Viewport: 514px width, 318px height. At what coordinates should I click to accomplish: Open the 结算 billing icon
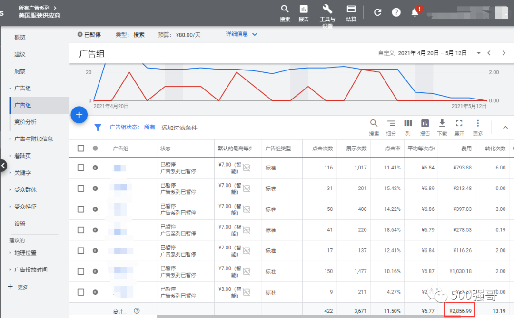click(351, 9)
